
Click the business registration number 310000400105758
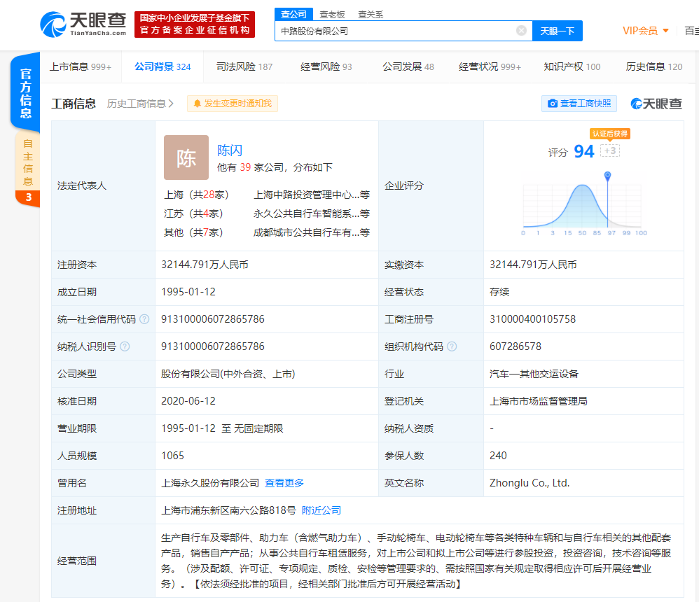tap(533, 319)
